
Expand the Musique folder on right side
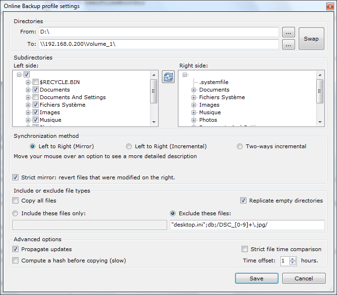(194, 112)
